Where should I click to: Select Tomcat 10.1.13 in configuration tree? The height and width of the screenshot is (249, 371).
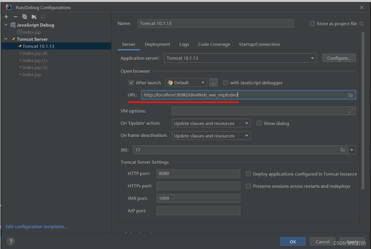click(56, 46)
